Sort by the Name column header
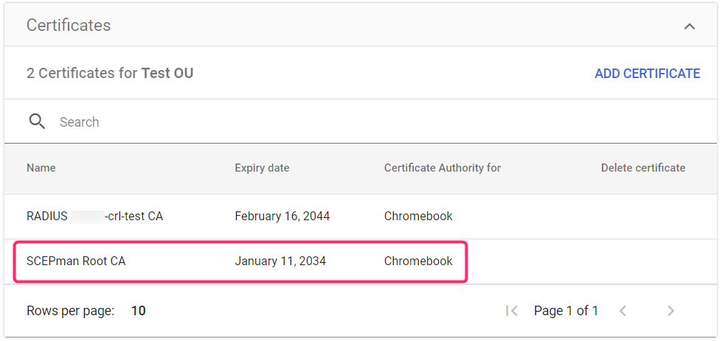This screenshot has width=722, height=341. (x=41, y=168)
